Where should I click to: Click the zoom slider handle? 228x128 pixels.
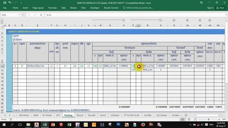point(208,119)
